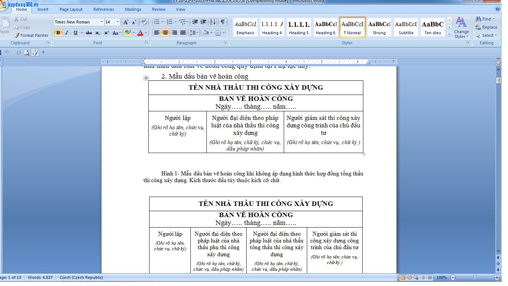This screenshot has height=286, width=508.
Task: Align text left
Action: [157, 33]
